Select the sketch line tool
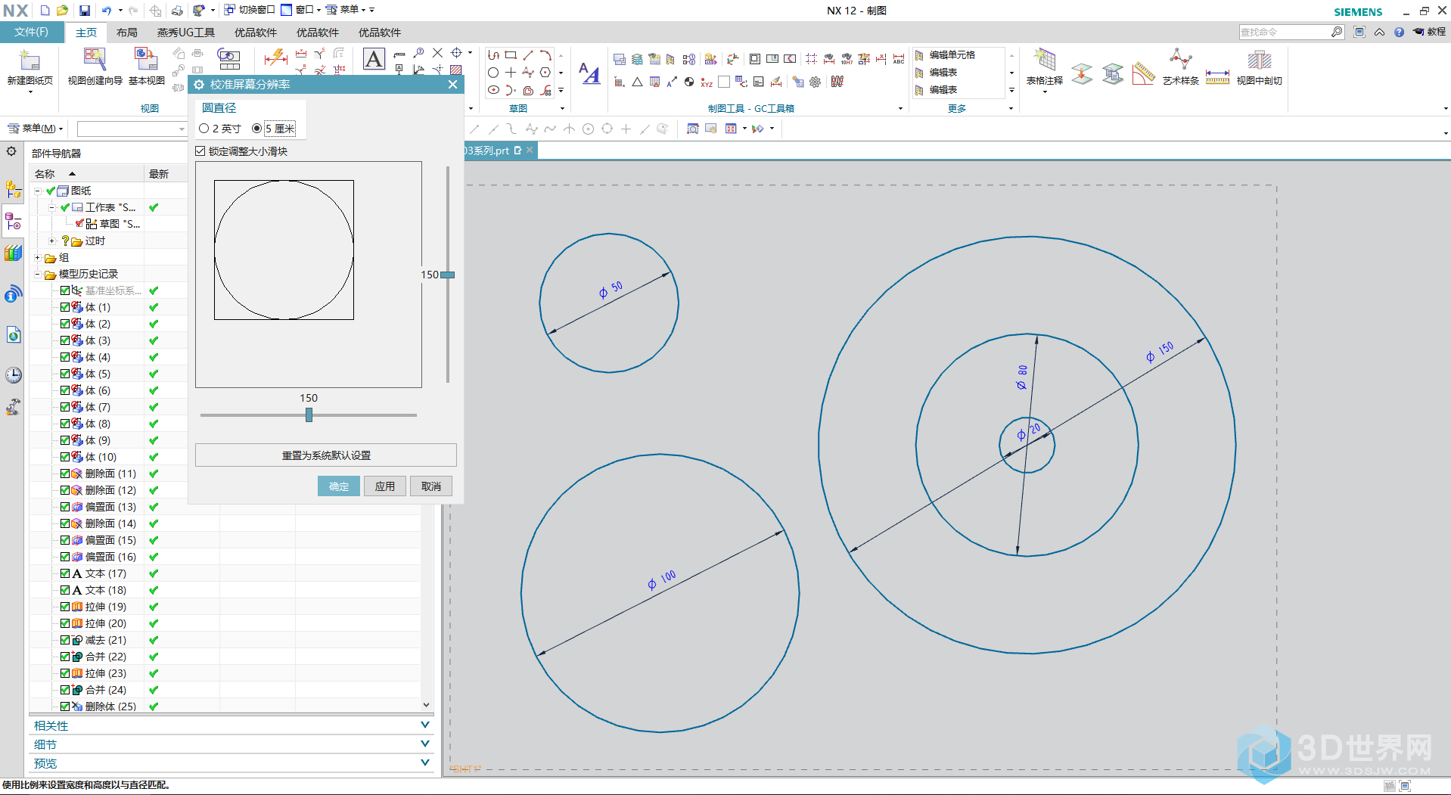Screen dimensions: 1451x795 pyautogui.click(x=528, y=55)
